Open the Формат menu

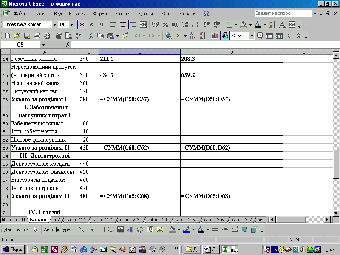coord(101,14)
